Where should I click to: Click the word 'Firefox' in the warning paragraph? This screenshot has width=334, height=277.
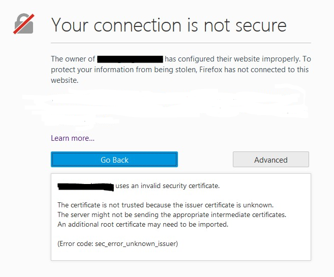(x=210, y=70)
